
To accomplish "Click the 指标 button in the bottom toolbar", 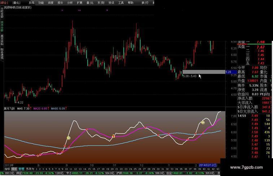I will click(x=7, y=169).
